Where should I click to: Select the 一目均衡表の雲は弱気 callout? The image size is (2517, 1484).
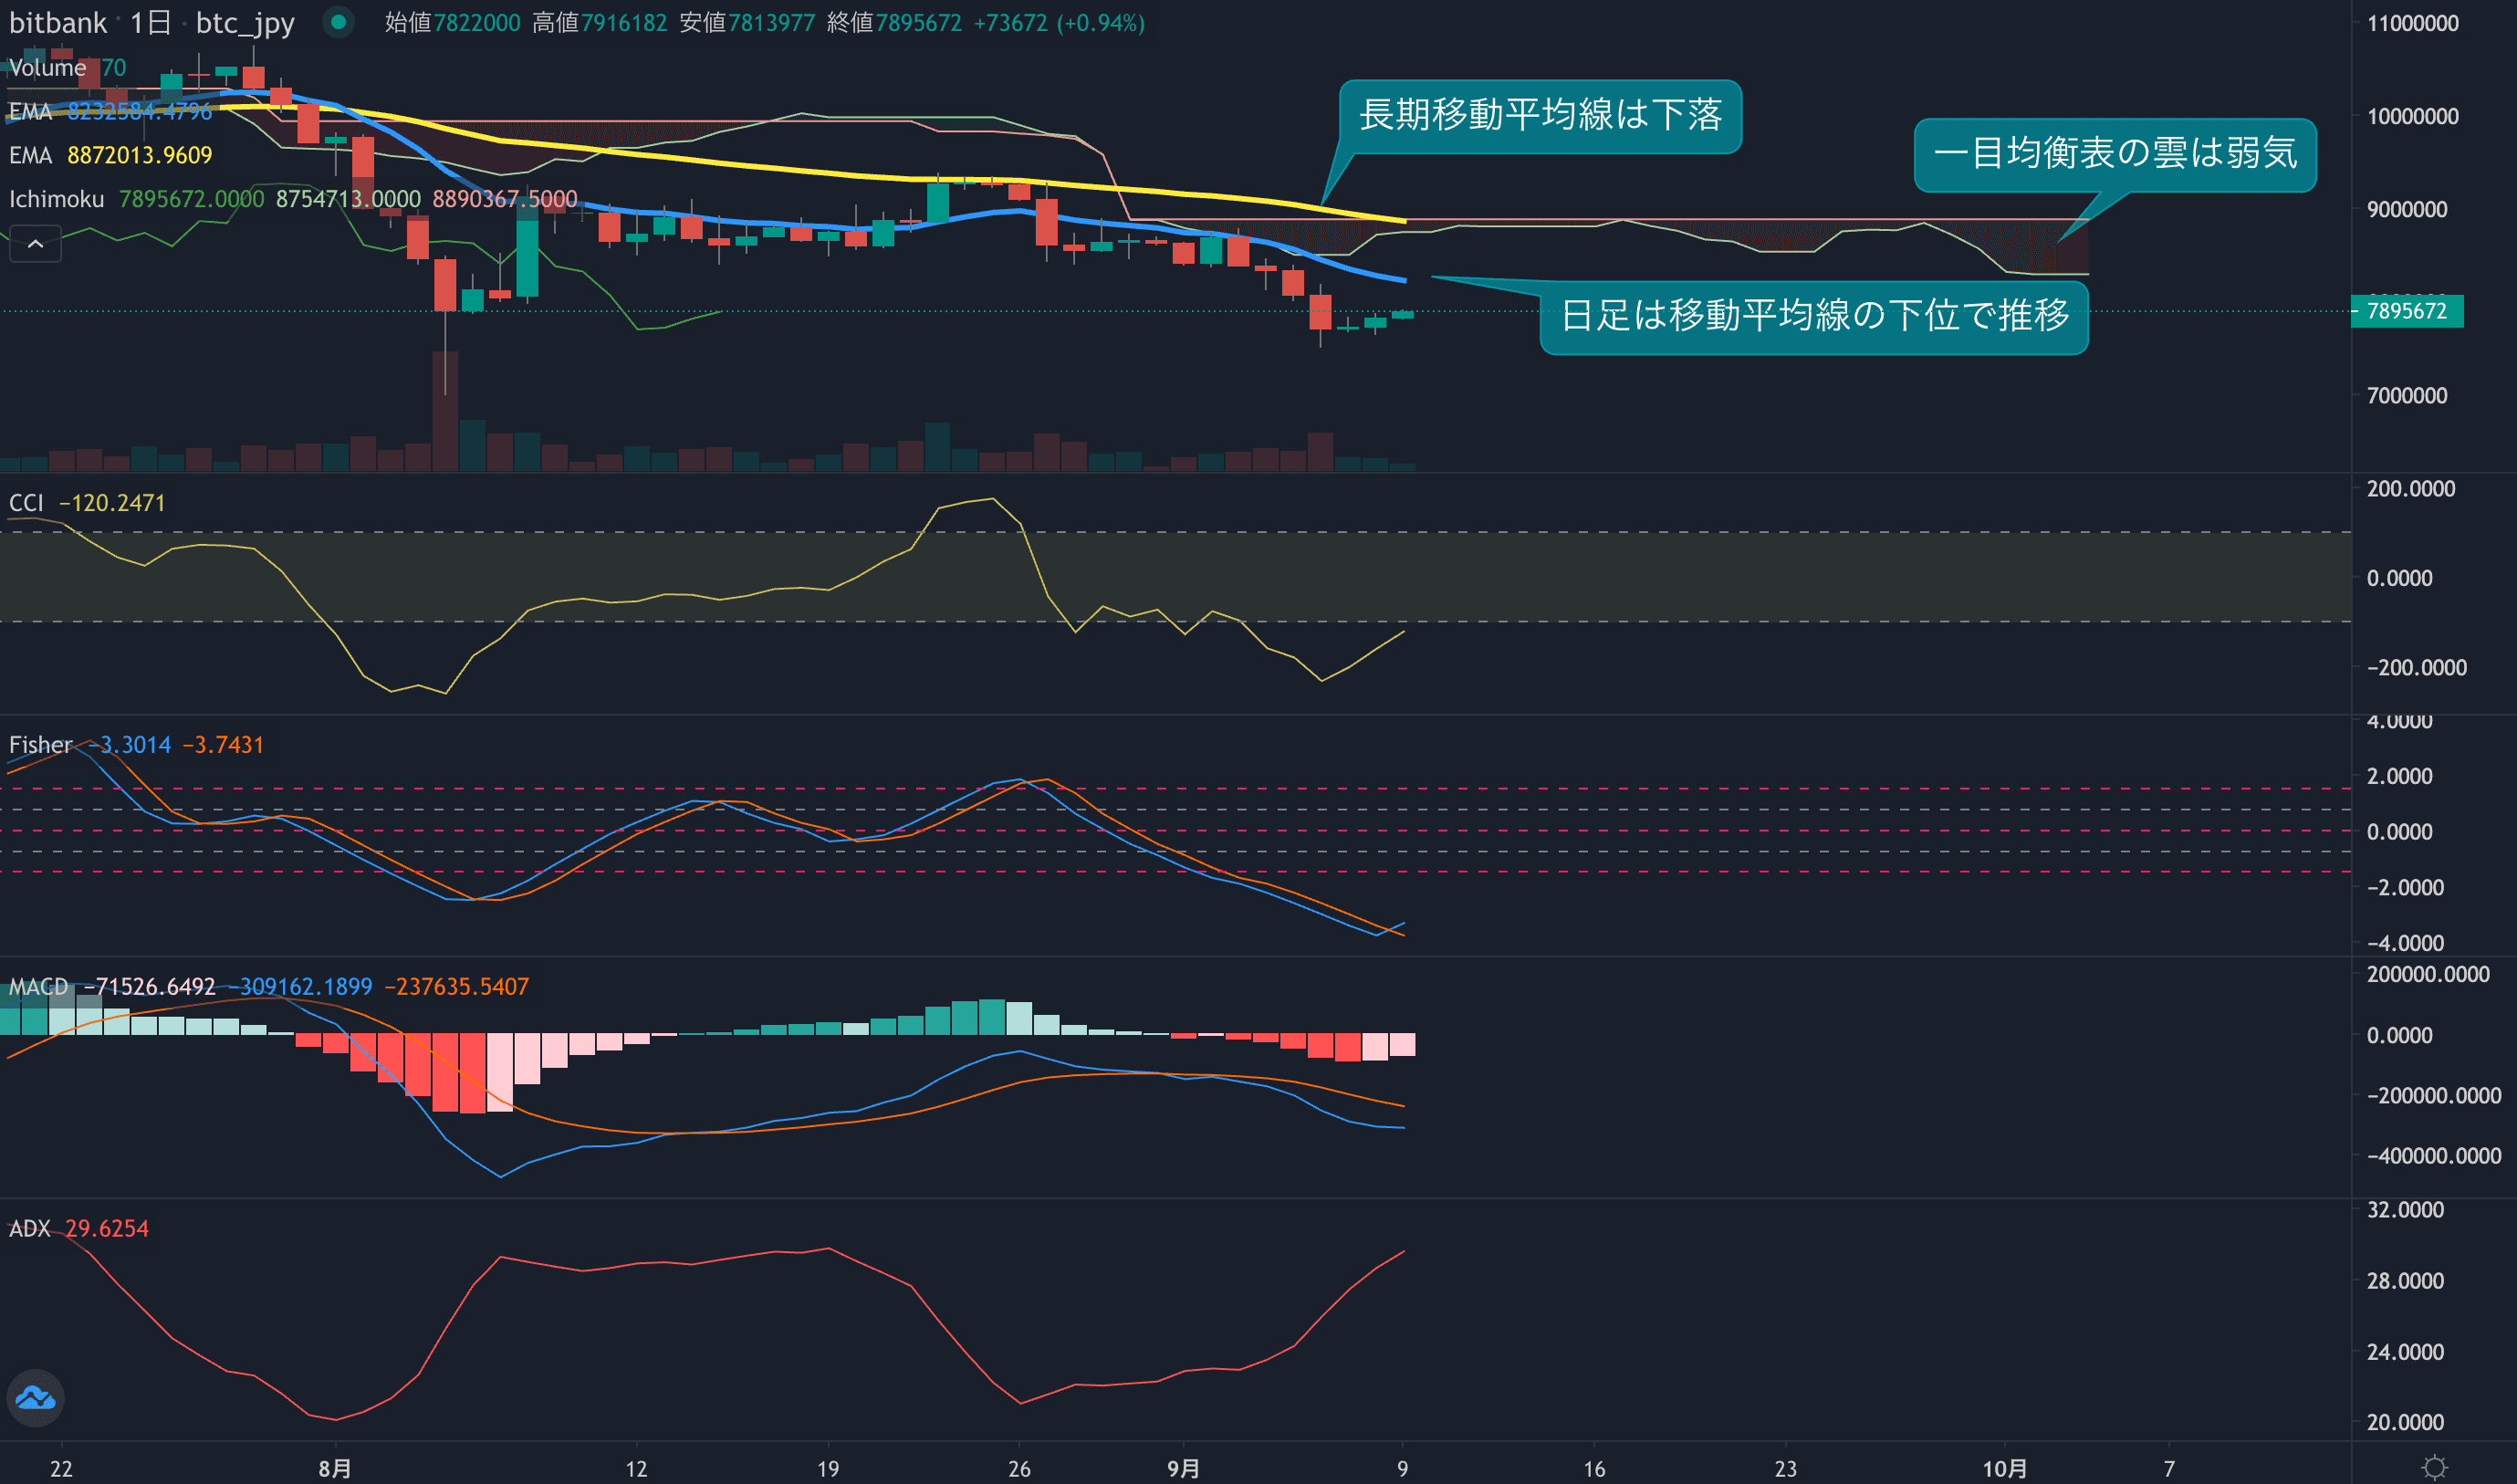pyautogui.click(x=2114, y=154)
